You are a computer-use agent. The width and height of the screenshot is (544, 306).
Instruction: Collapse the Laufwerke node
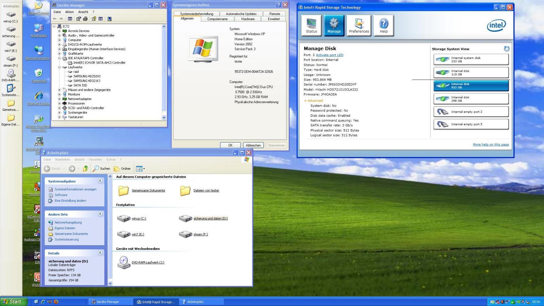(59, 67)
